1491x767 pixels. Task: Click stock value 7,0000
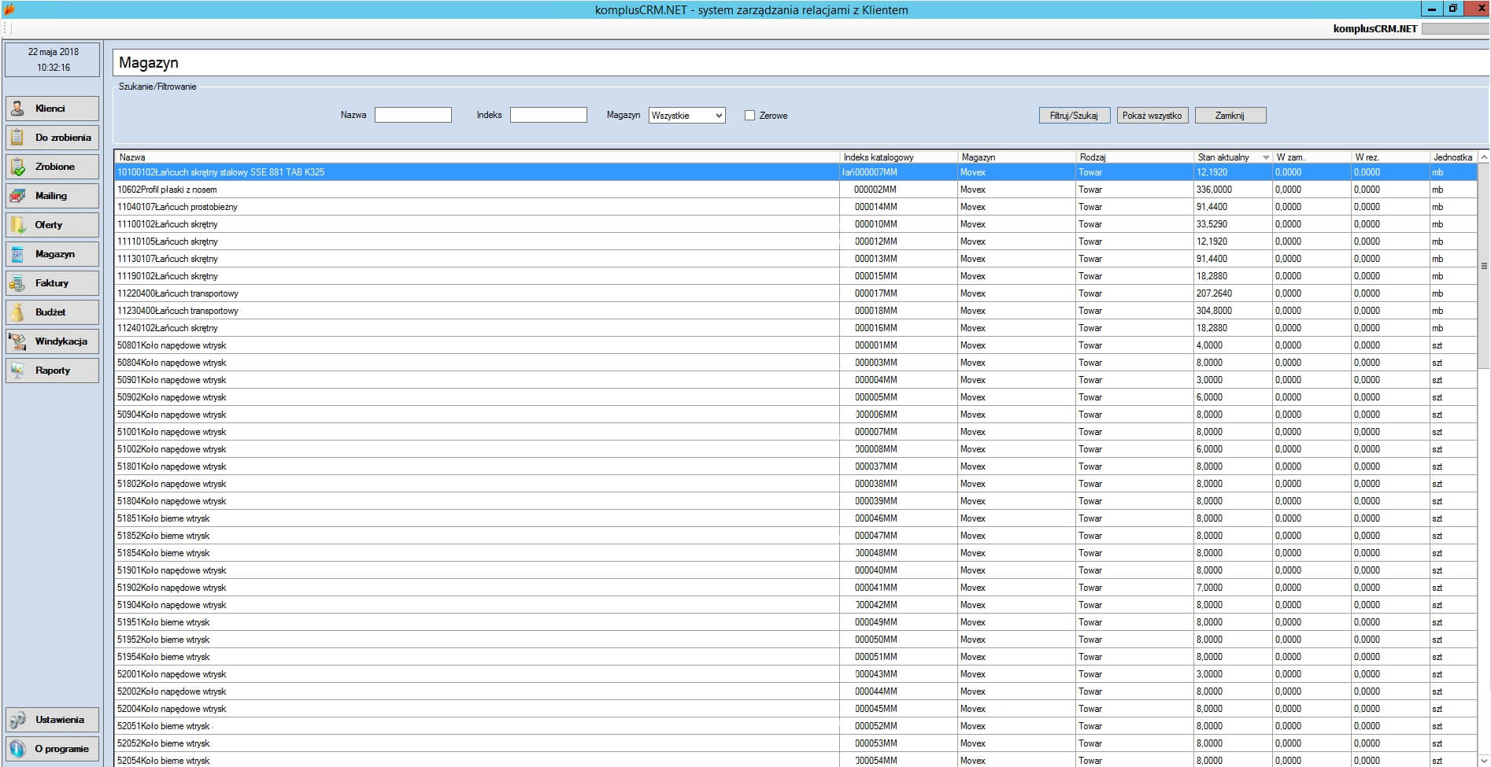coord(1209,588)
